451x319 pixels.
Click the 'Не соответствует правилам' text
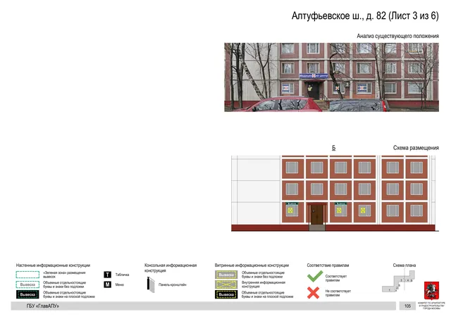pyautogui.click(x=338, y=293)
